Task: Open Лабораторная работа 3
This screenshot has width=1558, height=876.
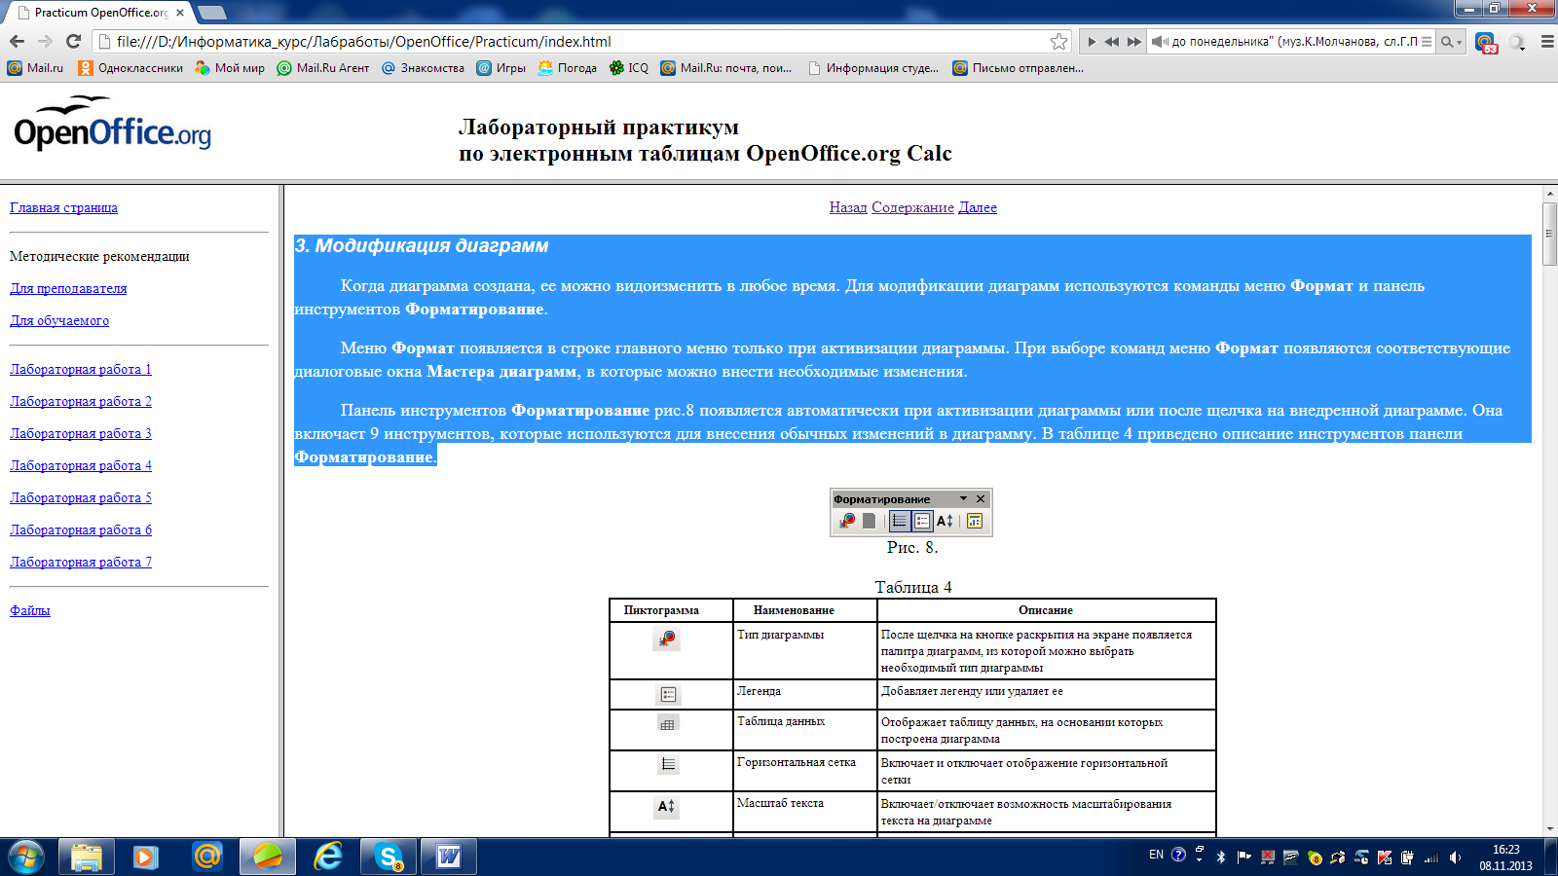Action: [x=81, y=433]
